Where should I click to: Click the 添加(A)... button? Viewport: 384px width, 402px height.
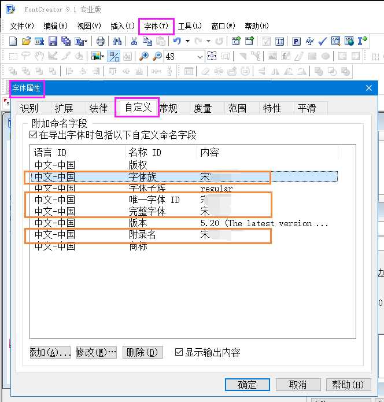[x=50, y=352]
